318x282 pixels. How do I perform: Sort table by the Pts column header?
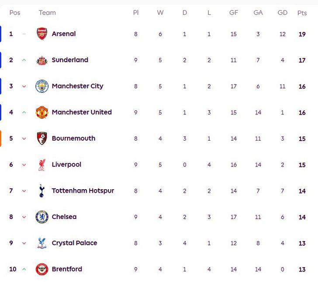pos(302,13)
